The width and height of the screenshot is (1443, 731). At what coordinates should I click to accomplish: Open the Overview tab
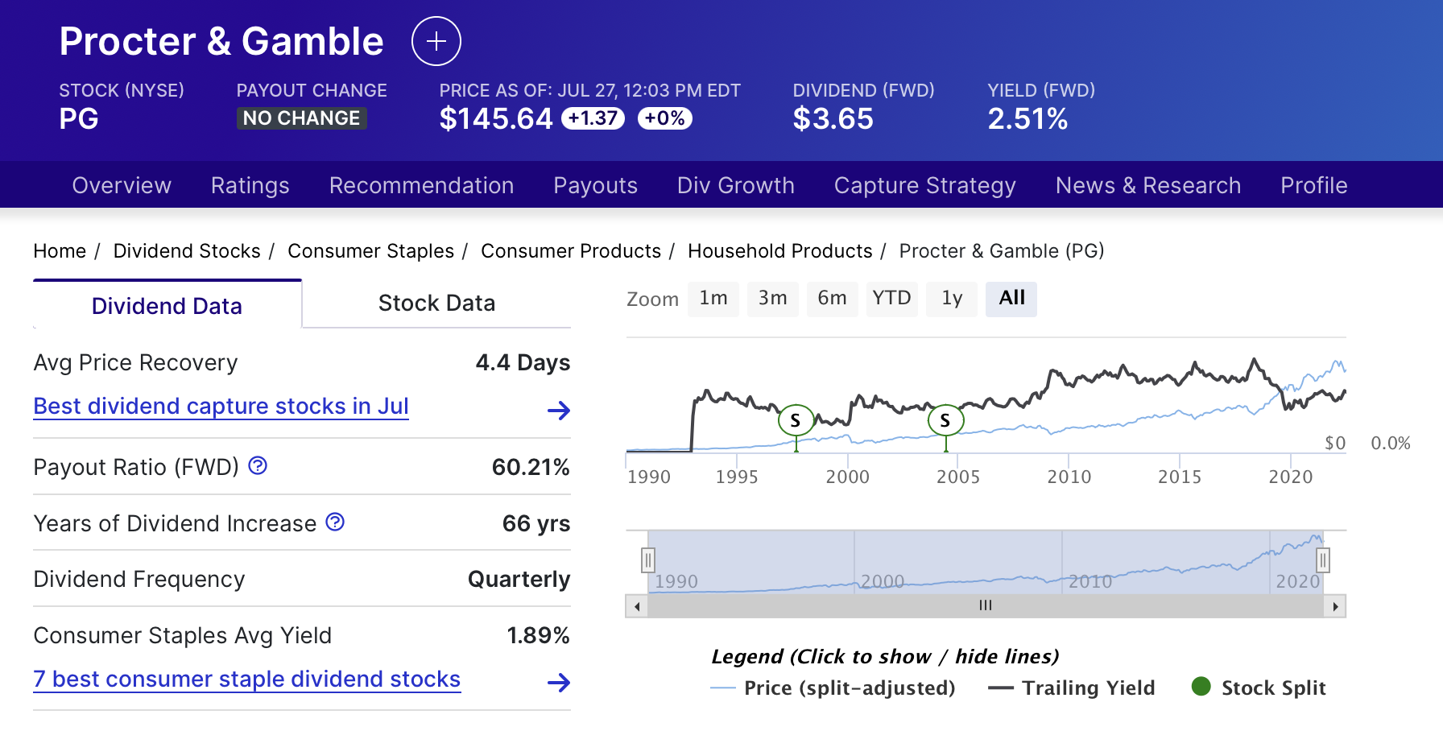122,185
